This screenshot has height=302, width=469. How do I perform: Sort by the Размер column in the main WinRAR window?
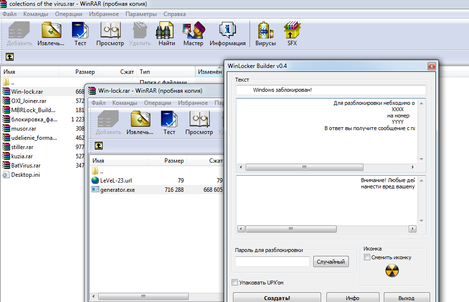(x=78, y=72)
